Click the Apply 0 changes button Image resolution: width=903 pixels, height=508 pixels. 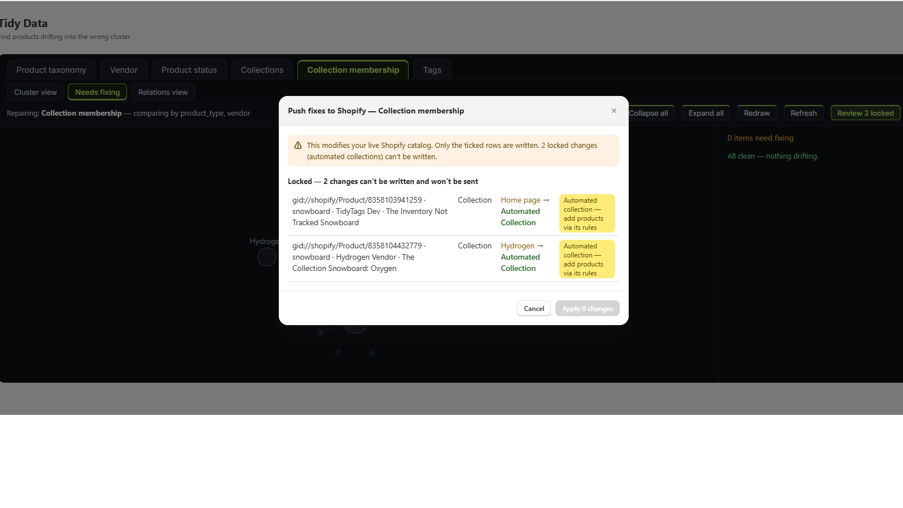[x=588, y=308]
